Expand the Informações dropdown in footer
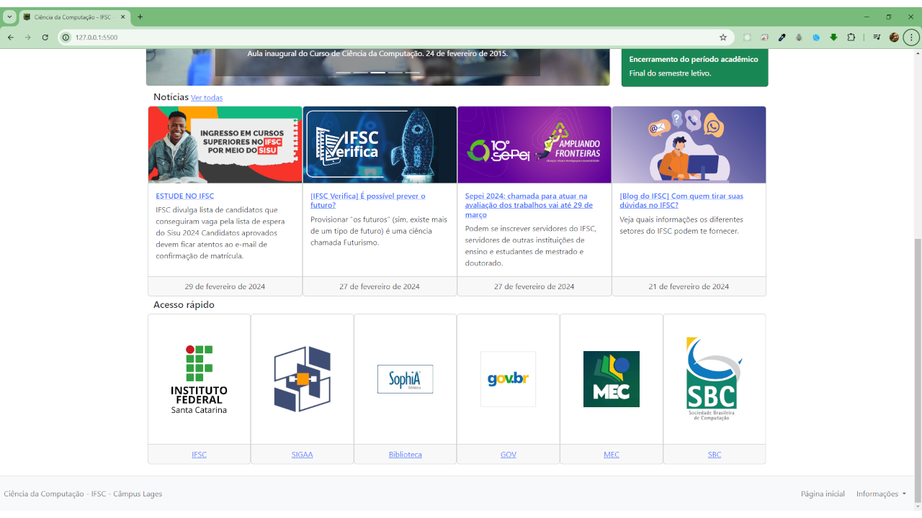Screen dimensions: 922x518 tap(880, 494)
